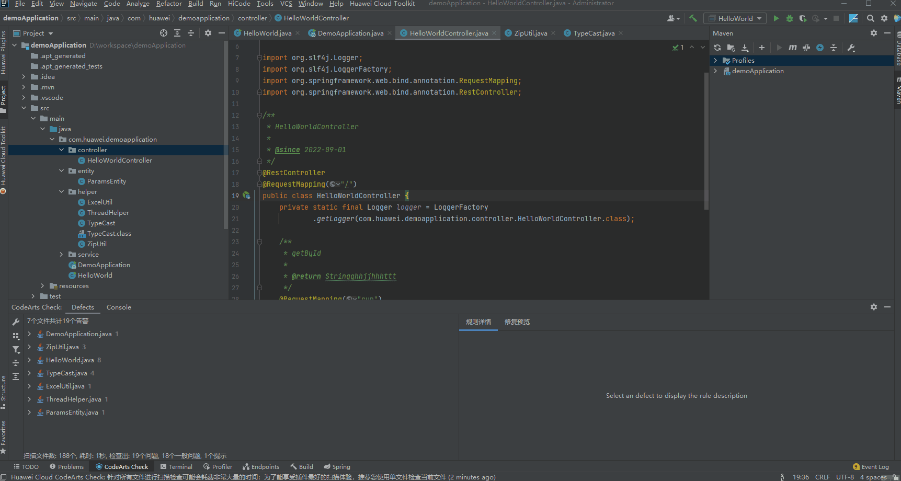Open the Refactor menu
The image size is (901, 481).
169,4
